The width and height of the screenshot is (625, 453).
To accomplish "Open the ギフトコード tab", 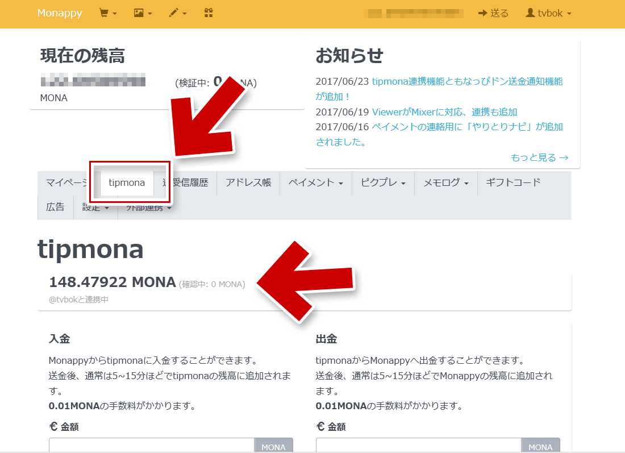I will pyautogui.click(x=513, y=182).
